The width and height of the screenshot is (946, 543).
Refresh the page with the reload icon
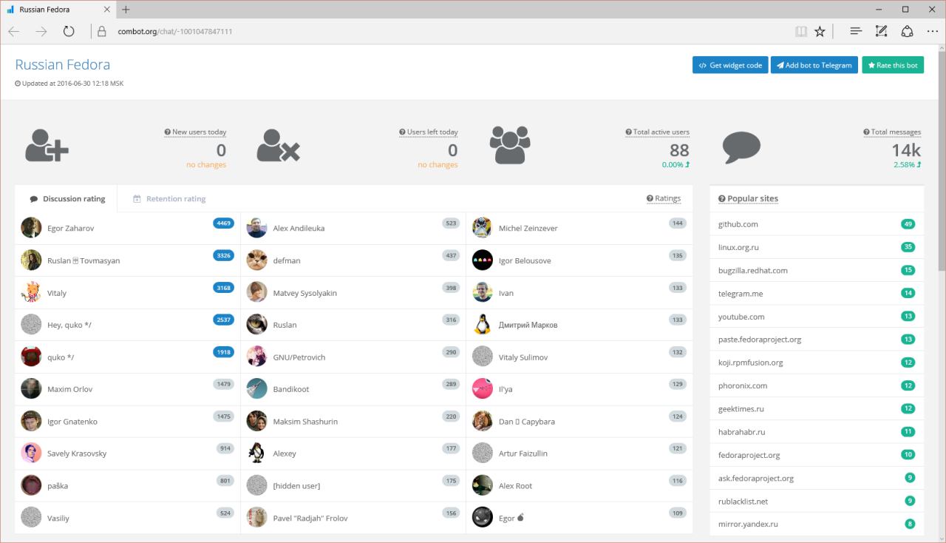(x=69, y=32)
